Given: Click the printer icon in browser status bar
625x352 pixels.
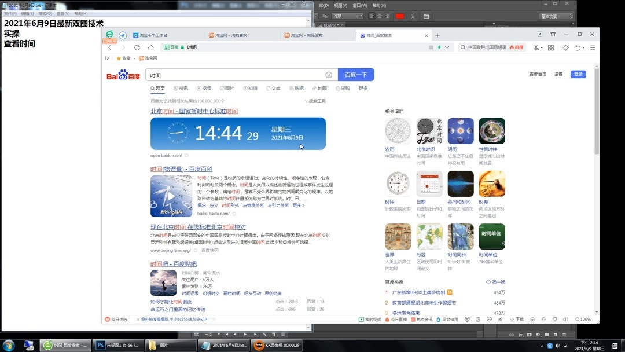Looking at the screenshot, I should click(x=532, y=319).
